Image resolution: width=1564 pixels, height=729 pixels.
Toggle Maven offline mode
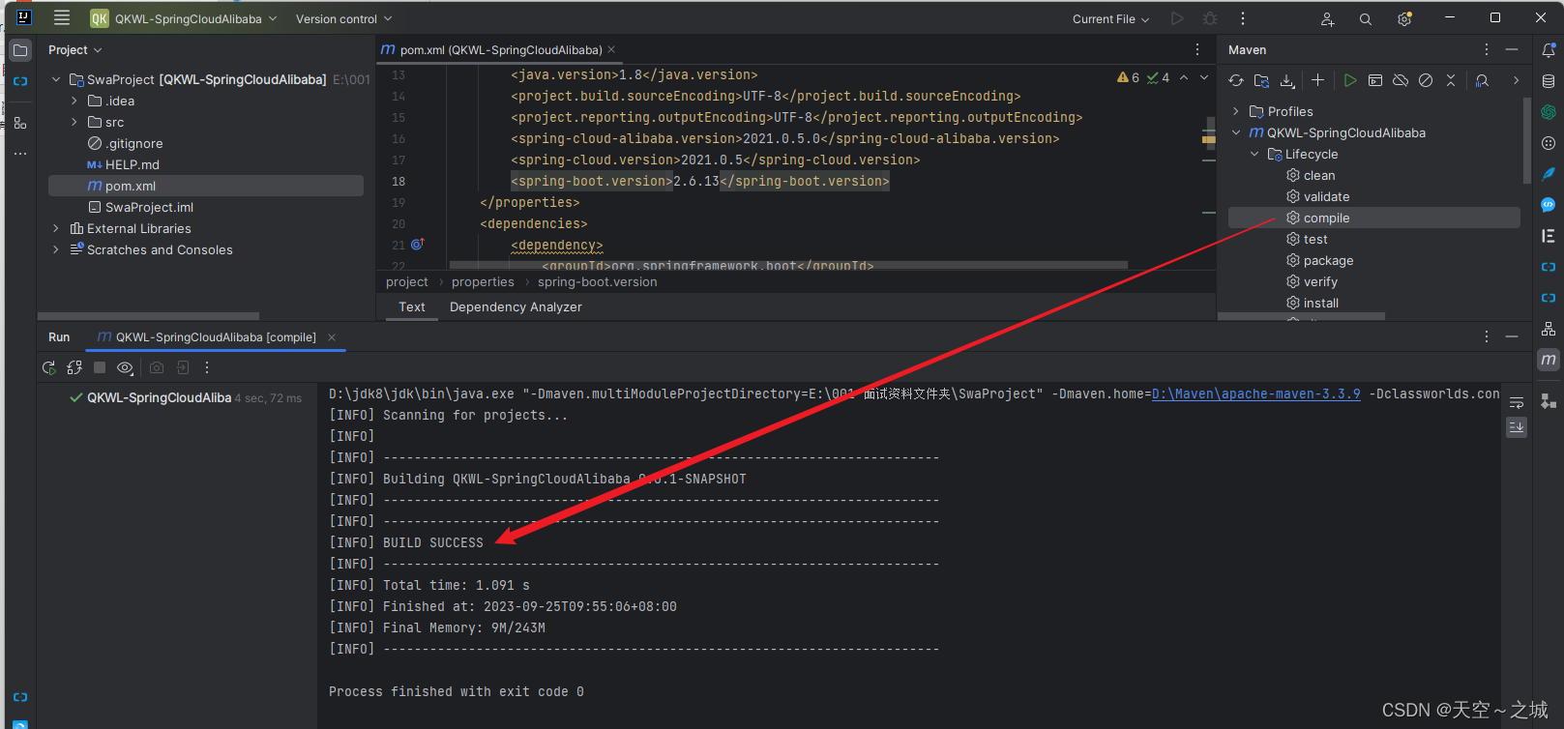[x=1401, y=80]
